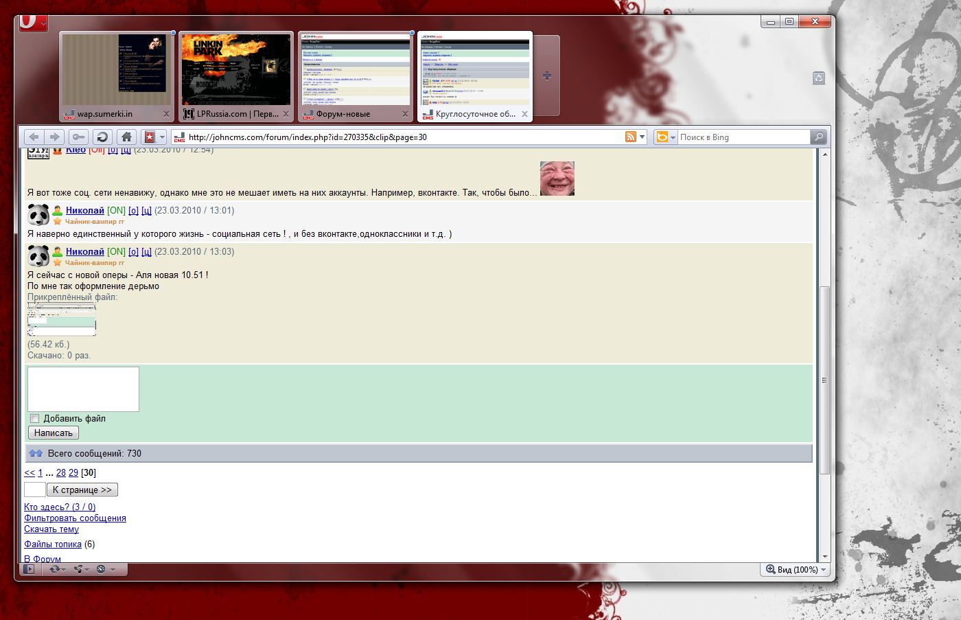961x620 pixels.
Task: Go to page 28 of the topic
Action: click(x=61, y=472)
